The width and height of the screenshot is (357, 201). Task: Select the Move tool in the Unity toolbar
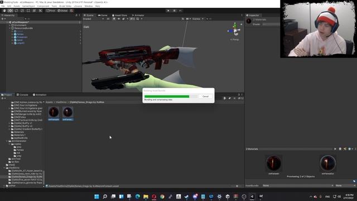coord(10,11)
